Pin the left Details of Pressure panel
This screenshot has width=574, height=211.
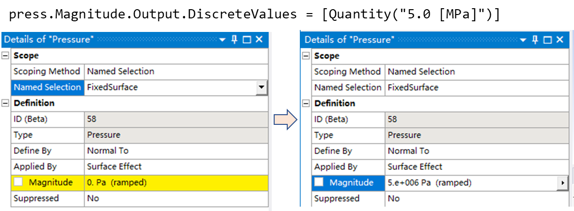(x=234, y=40)
